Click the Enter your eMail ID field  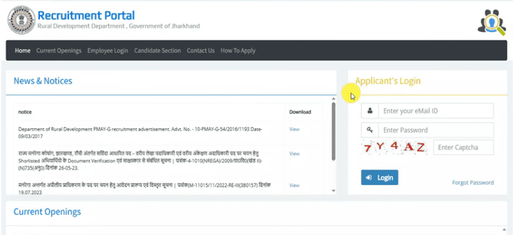436,111
